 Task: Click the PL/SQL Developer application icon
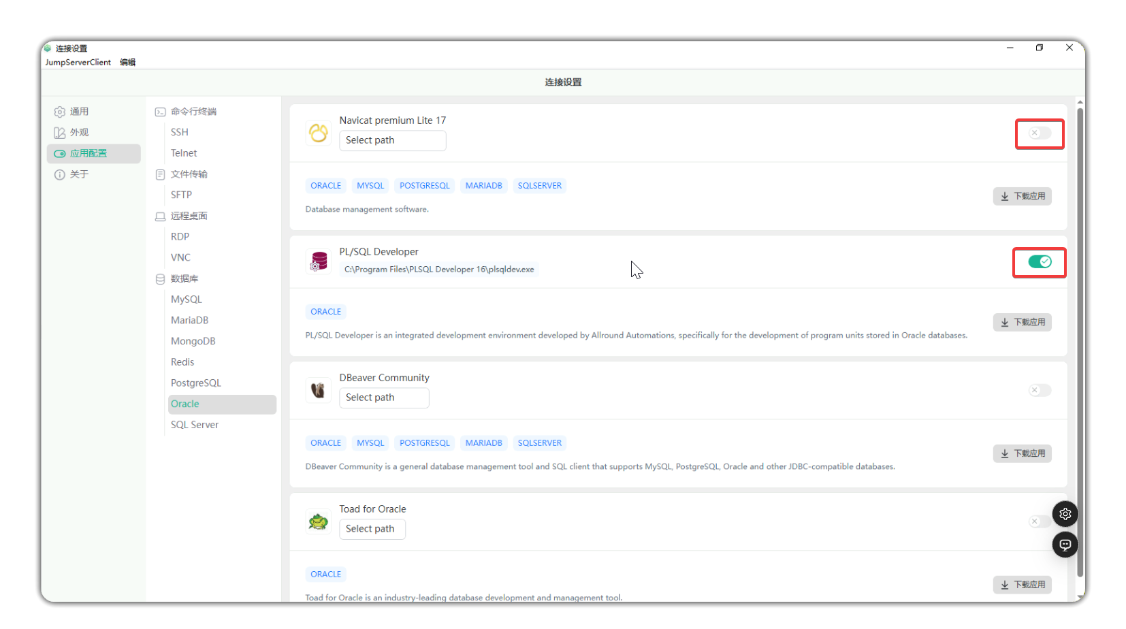(x=318, y=261)
